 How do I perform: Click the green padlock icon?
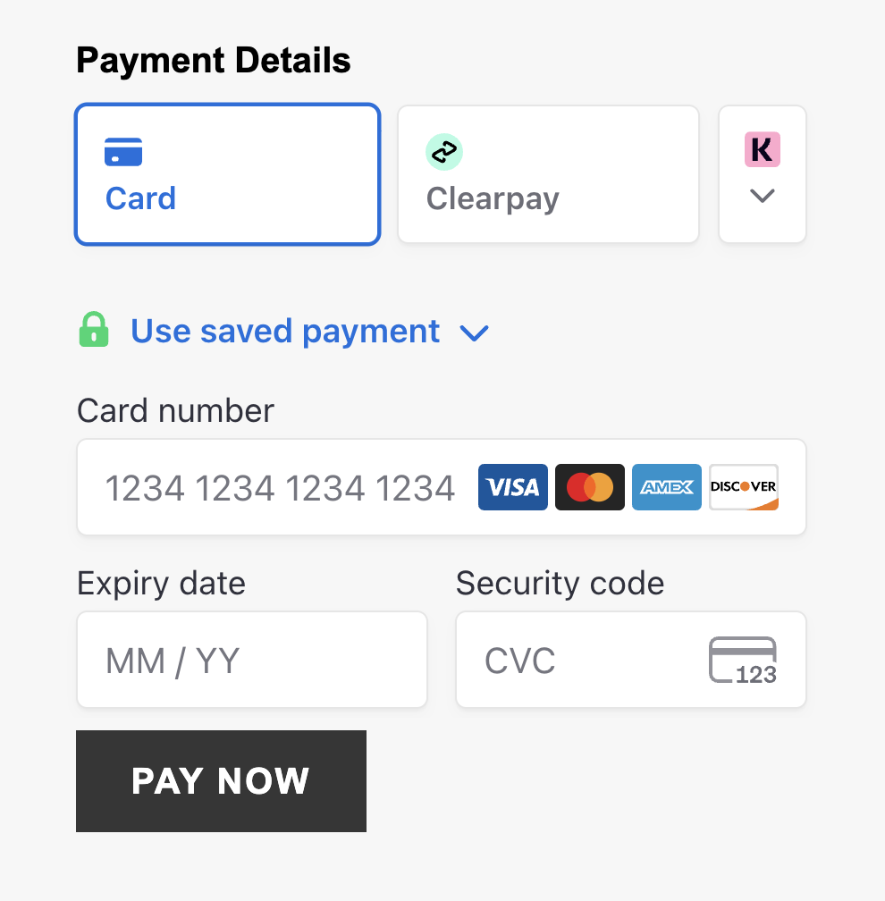(x=94, y=330)
